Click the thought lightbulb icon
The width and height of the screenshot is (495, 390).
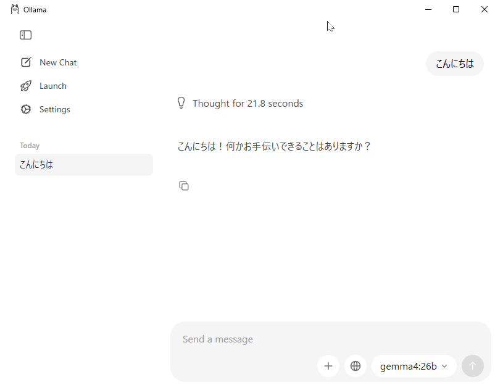[181, 103]
